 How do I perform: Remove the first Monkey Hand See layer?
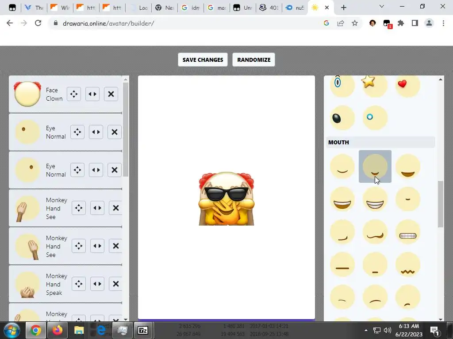coord(115,208)
